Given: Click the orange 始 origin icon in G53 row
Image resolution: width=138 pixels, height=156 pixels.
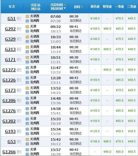Looking at the screenshot, I should [x=27, y=139].
